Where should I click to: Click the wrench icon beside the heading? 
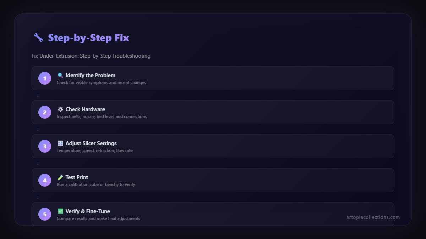tap(38, 38)
